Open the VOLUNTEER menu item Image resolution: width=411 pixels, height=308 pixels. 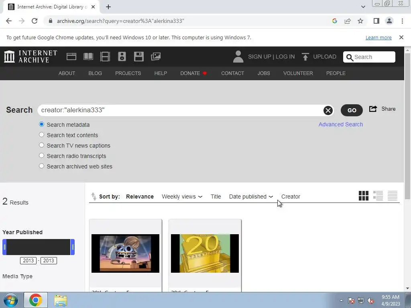(298, 73)
